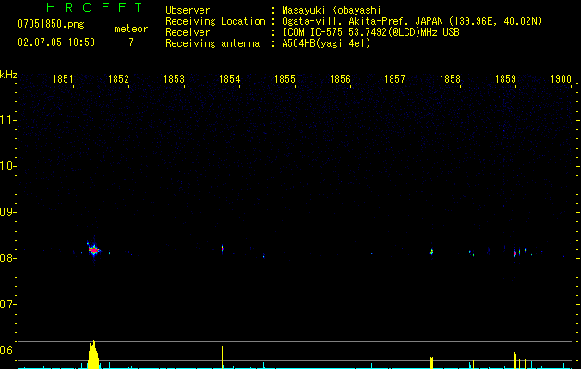Click the grey frequency range bar
Image resolution: width=581 pixels, height=369 pixels.
[18, 259]
